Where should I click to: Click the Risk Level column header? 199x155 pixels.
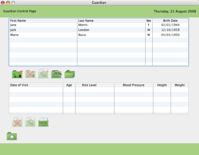click(x=95, y=85)
